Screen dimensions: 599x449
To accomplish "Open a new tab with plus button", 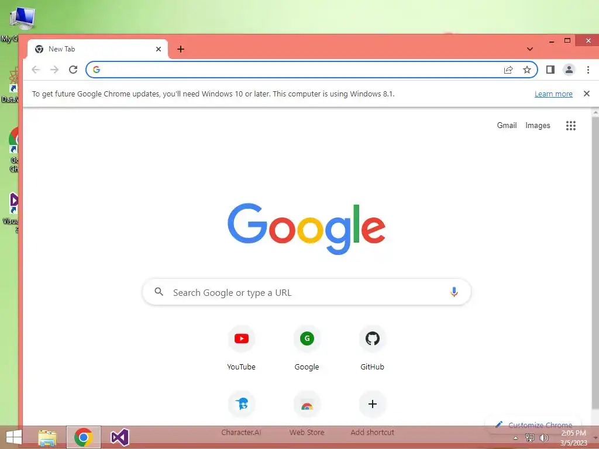I will point(181,49).
